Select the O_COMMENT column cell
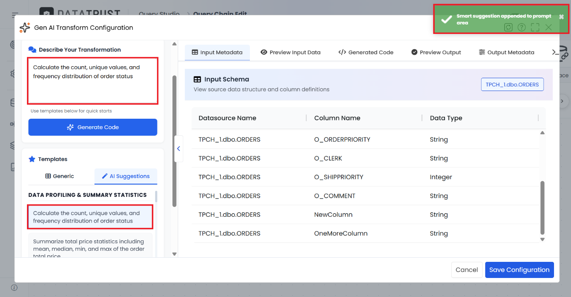The height and width of the screenshot is (297, 571). [x=335, y=196]
